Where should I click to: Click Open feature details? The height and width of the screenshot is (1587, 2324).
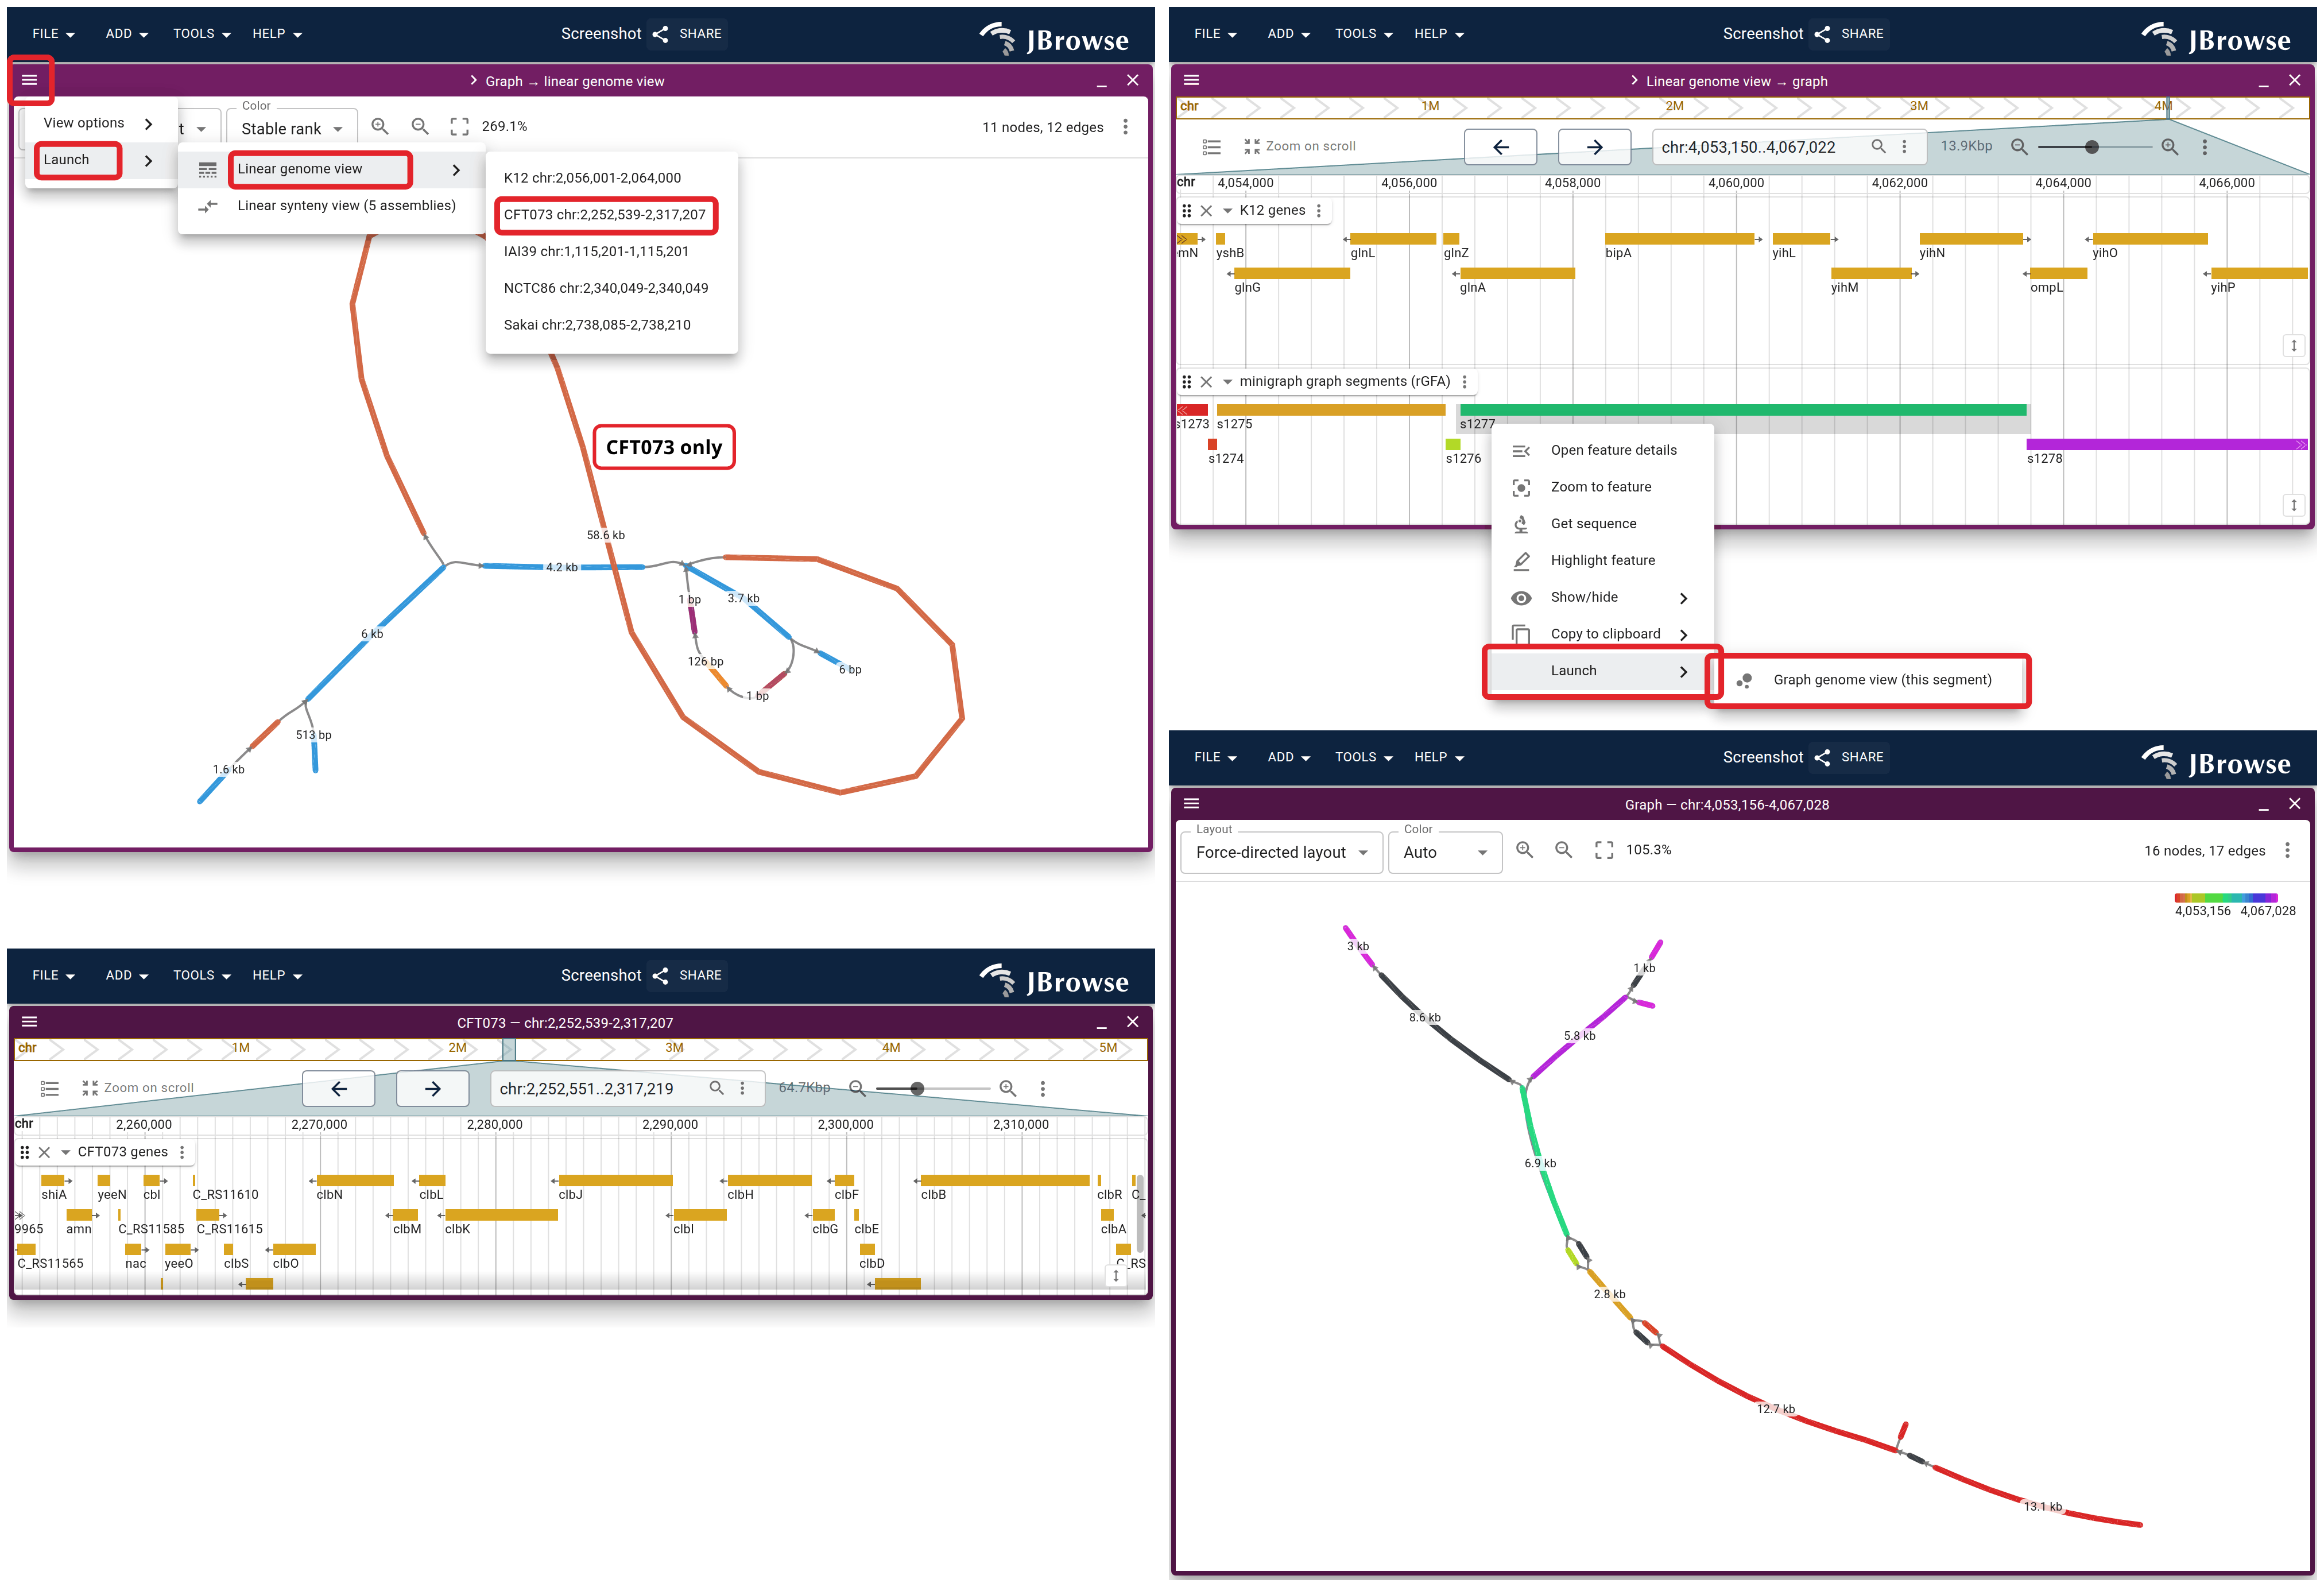(x=1602, y=451)
